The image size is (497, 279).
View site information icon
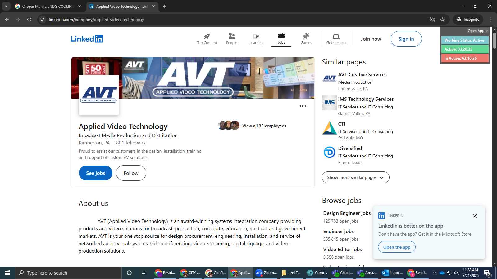(43, 20)
